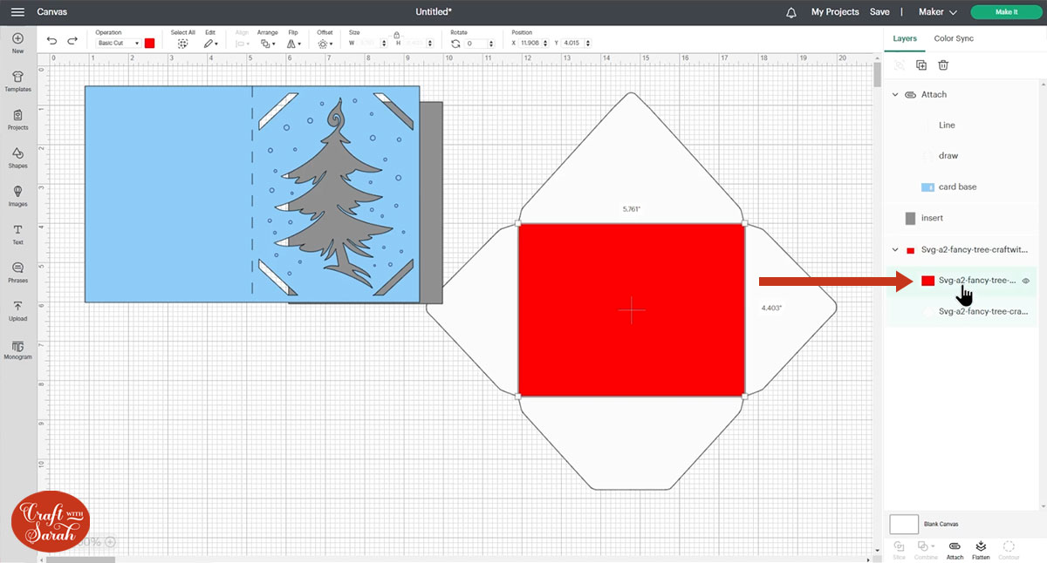Collapse the Attach group in Layers
1047x563 pixels.
pyautogui.click(x=895, y=94)
